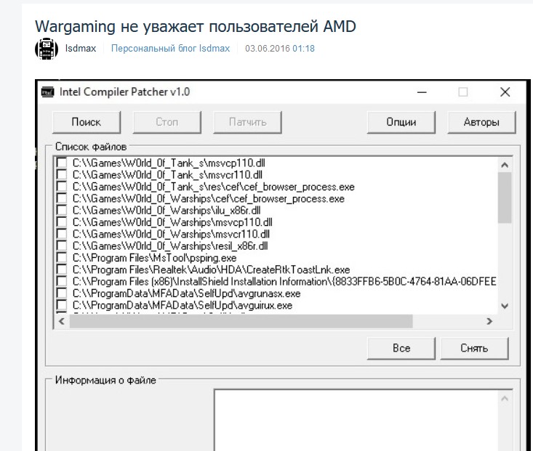Check the Warships msvcr110.dll checkbox
533x451 pixels.
(x=62, y=235)
